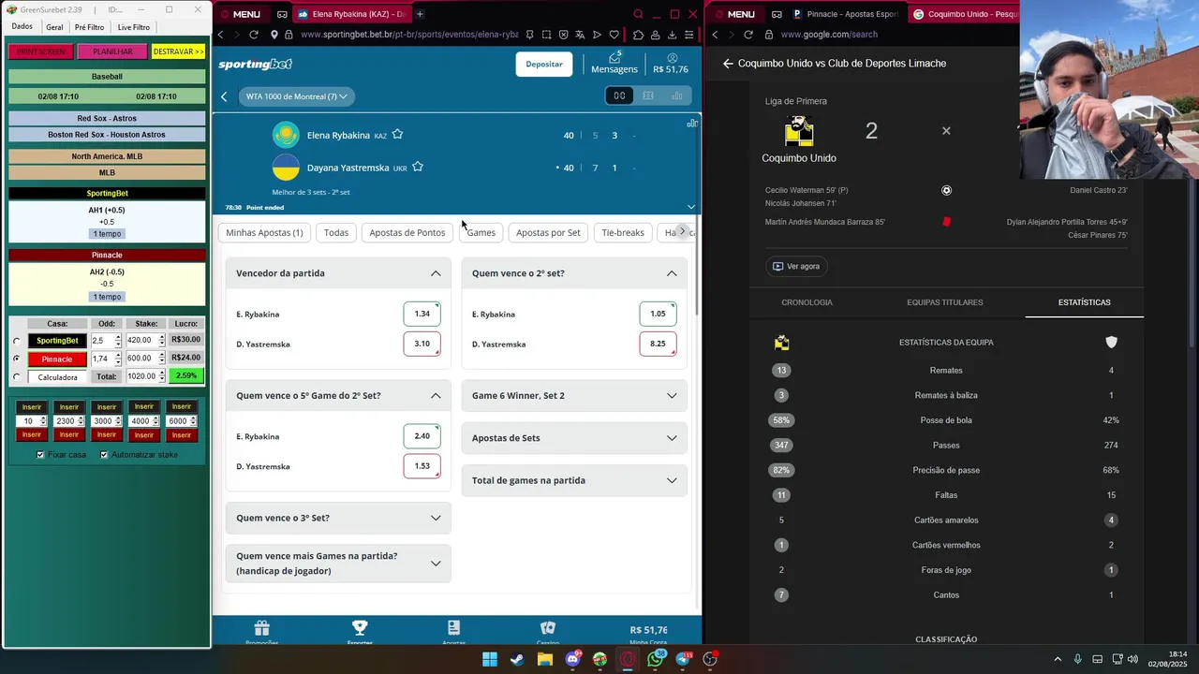Open the account profile icon showing R$ 51,76
Image resolution: width=1199 pixels, height=674 pixels.
click(671, 58)
